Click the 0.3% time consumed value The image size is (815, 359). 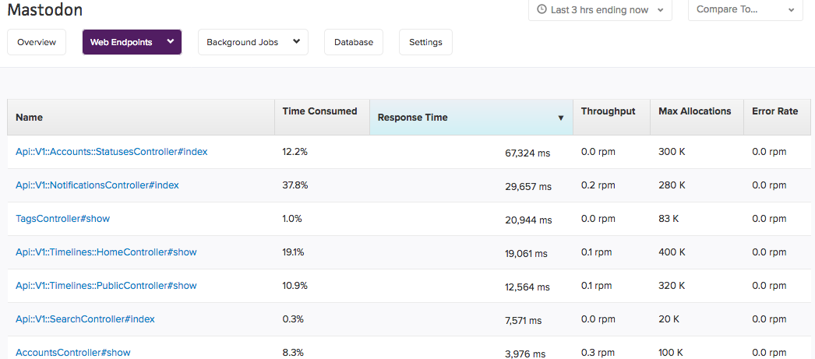click(293, 319)
